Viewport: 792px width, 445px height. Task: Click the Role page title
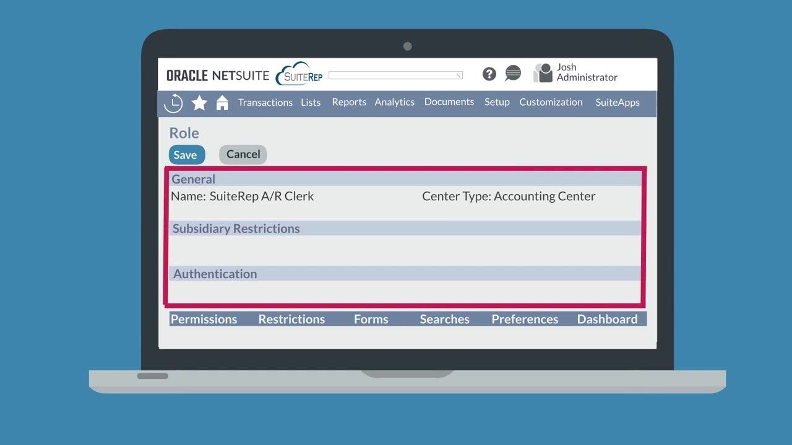184,133
